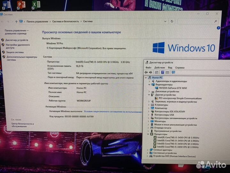230x173 pixels.
Task: Open the Word desktop shortcut
Action: [6, 5]
